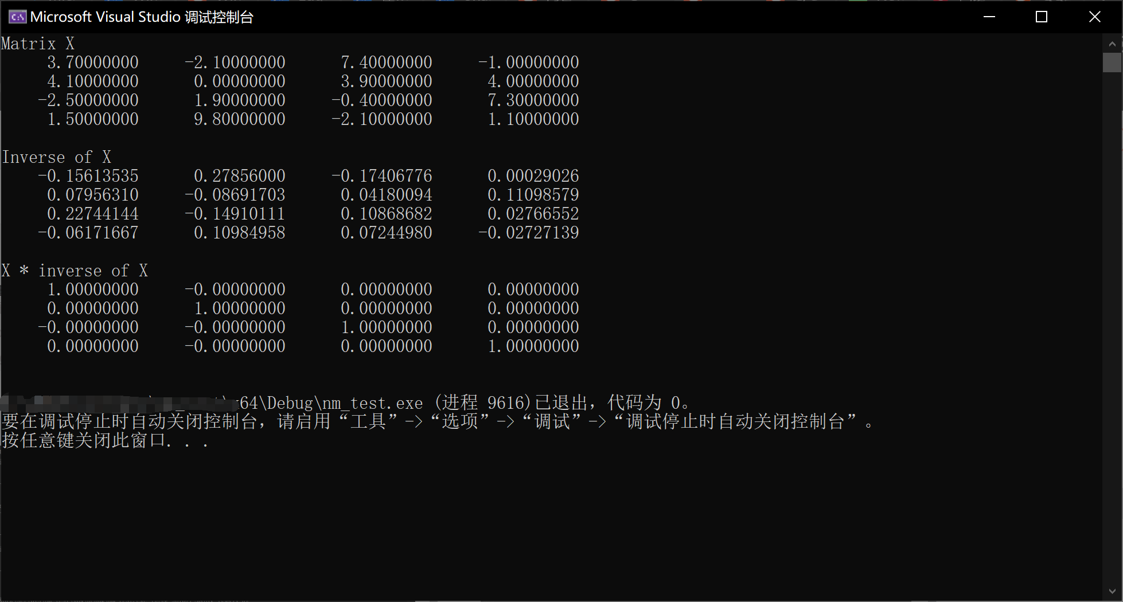Click the value -0.08691703
Image resolution: width=1123 pixels, height=602 pixels.
(x=235, y=195)
